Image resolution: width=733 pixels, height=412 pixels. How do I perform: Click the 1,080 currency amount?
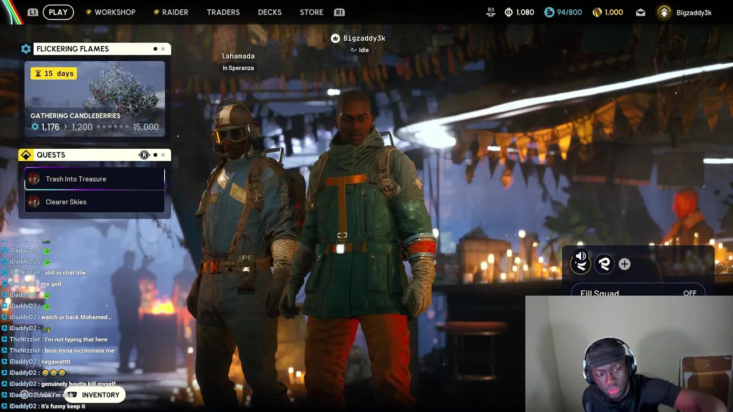pyautogui.click(x=525, y=13)
